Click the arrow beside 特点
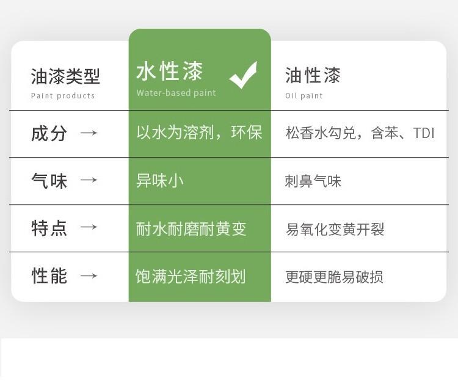This screenshot has width=458, height=391. coord(89,228)
